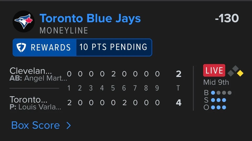Tap the base runners diamond icon
The image size is (252, 141).
click(235, 71)
